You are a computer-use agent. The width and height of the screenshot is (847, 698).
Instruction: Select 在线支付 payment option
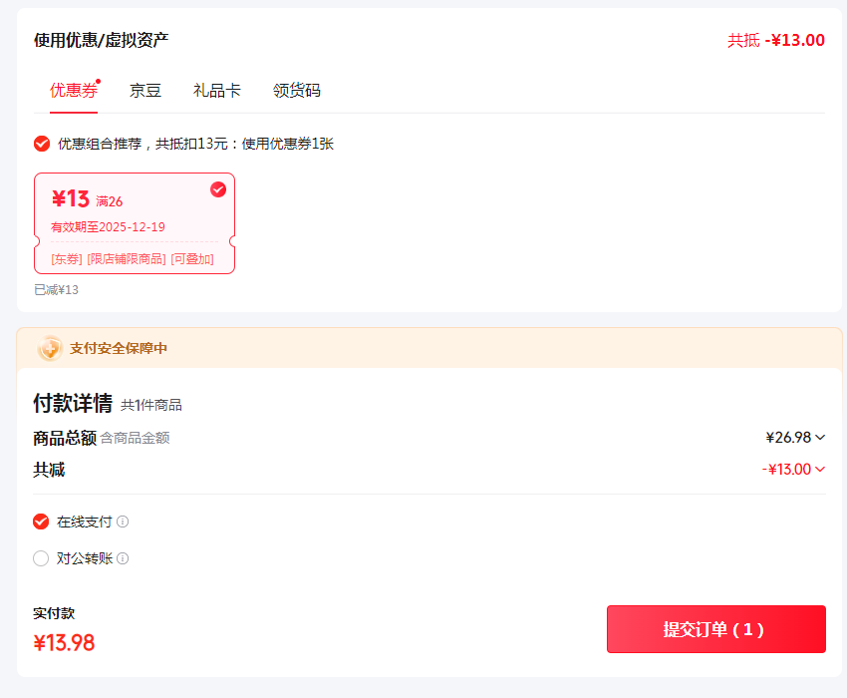(x=41, y=522)
